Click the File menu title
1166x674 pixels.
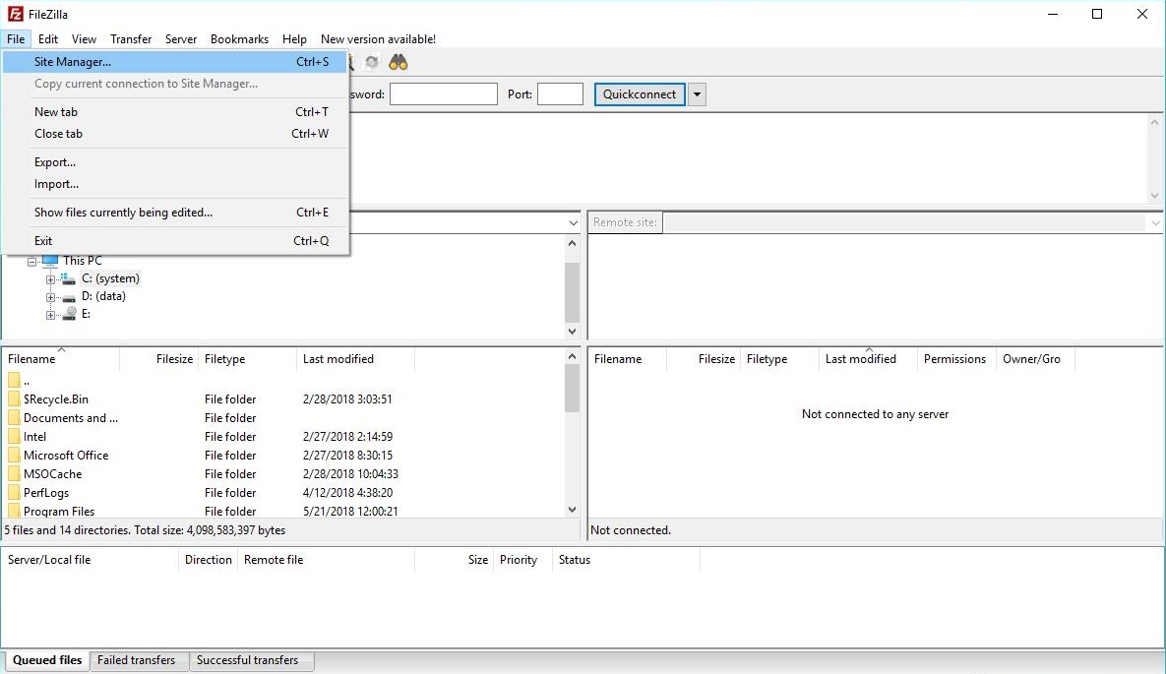point(16,39)
